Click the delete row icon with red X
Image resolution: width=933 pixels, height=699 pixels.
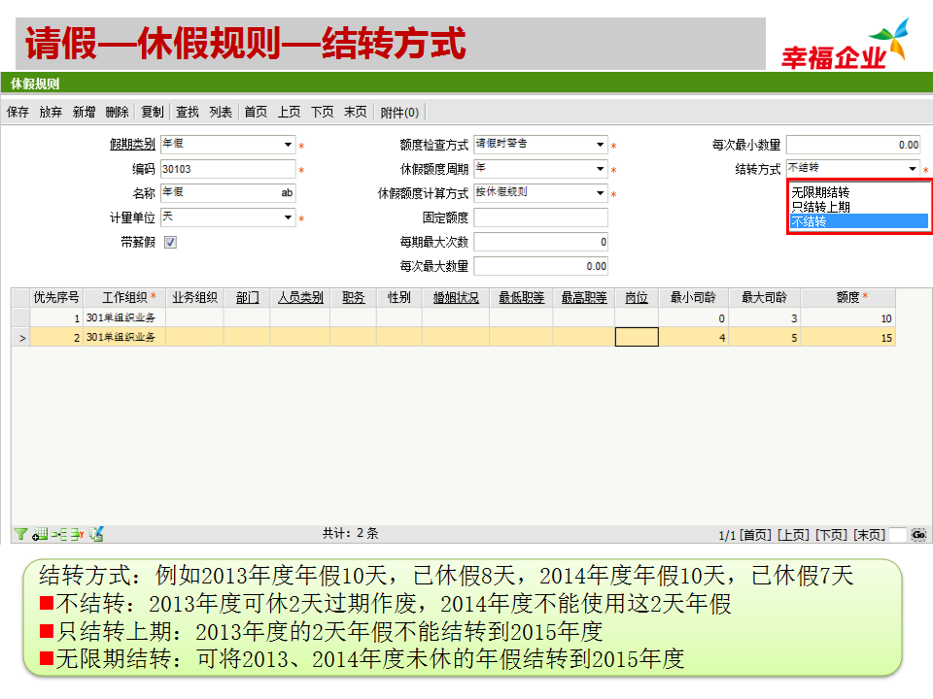click(76, 534)
